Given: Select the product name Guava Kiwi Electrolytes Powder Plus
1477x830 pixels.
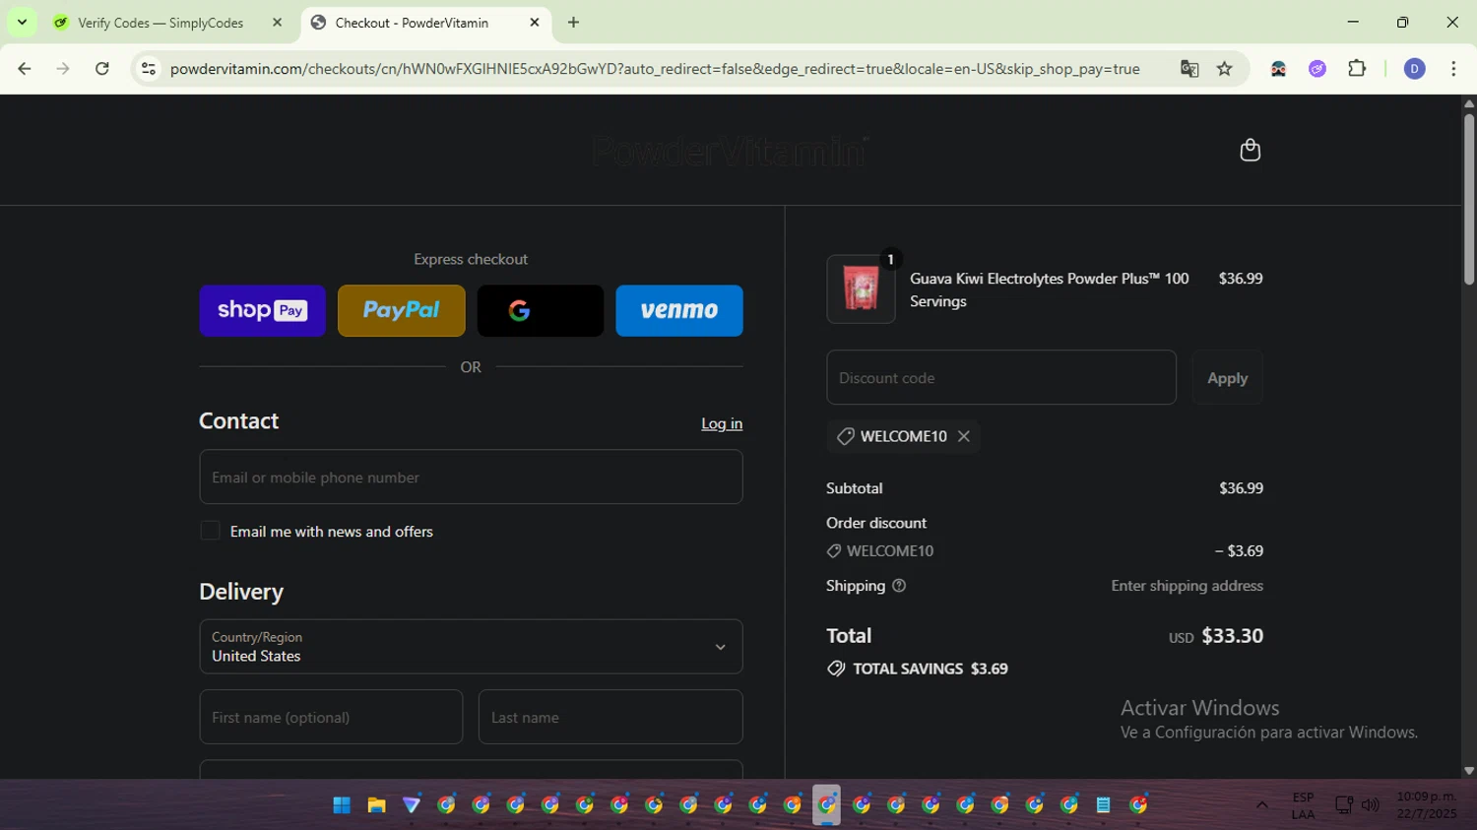Looking at the screenshot, I should (1050, 289).
